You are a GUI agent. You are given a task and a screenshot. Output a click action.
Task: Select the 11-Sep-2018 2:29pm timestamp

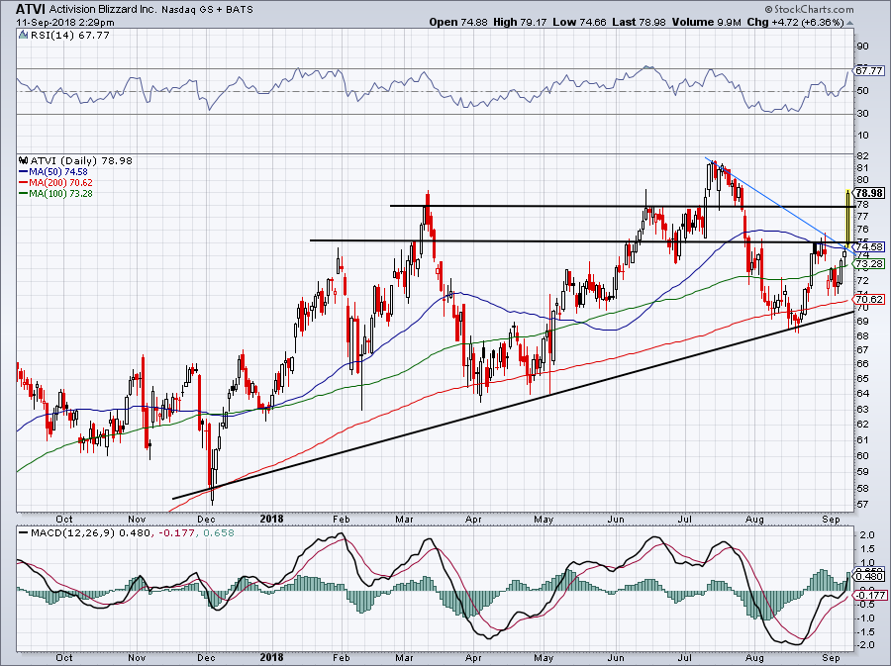[x=64, y=23]
